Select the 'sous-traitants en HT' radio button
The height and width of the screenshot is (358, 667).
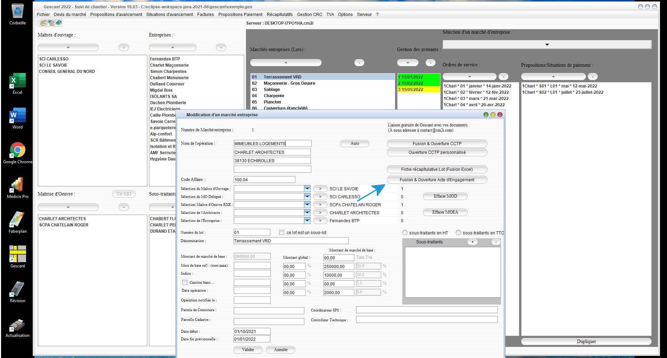[x=405, y=233]
